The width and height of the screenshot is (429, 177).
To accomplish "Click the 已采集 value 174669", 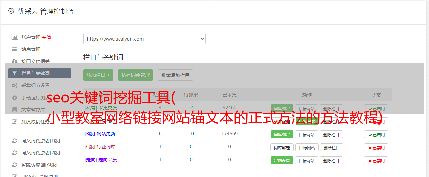I will click(229, 134).
